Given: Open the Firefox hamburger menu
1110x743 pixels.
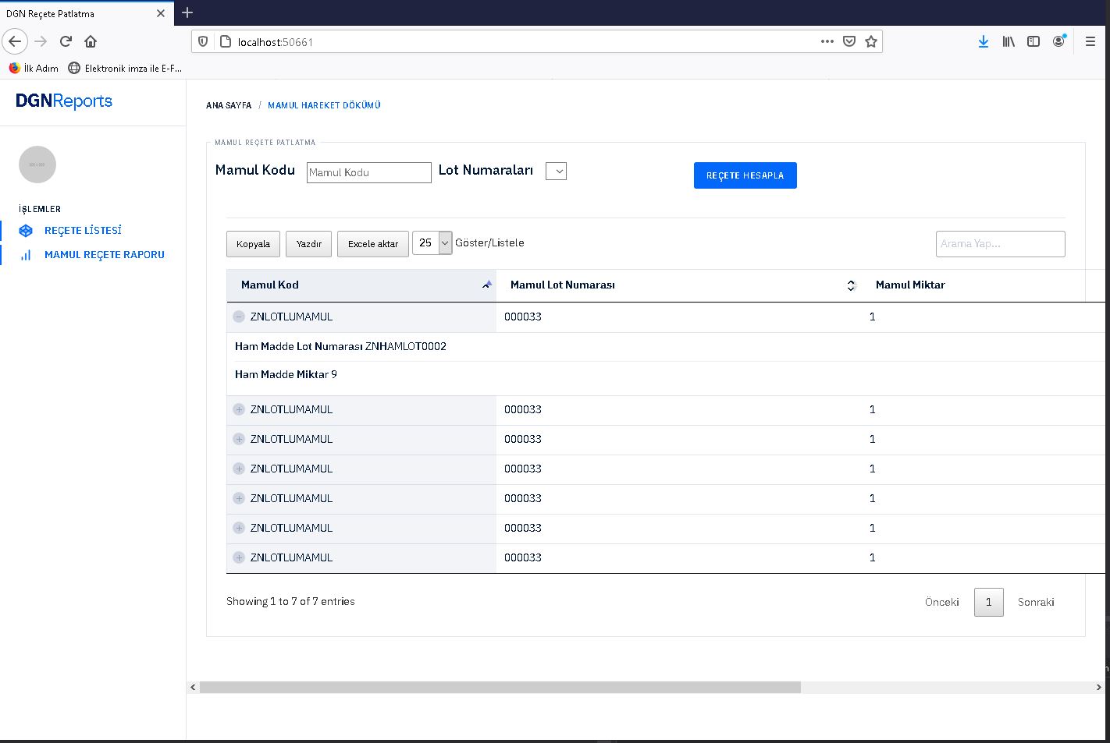Looking at the screenshot, I should click(1090, 41).
